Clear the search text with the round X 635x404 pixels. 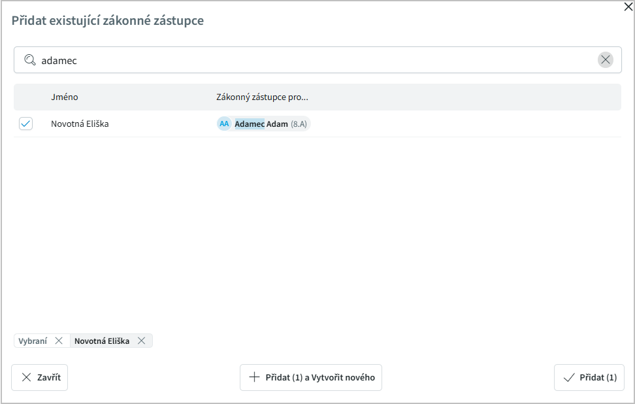(606, 60)
